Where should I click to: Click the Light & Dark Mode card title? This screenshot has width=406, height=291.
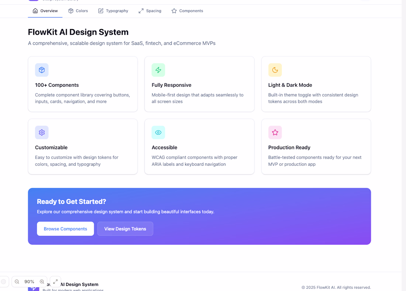290,85
